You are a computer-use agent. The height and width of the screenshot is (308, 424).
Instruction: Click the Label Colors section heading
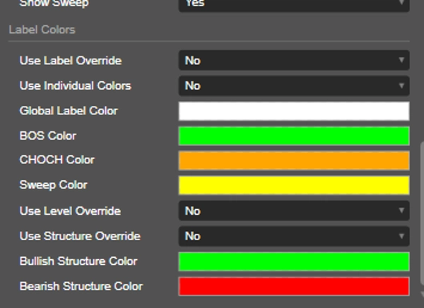click(x=42, y=30)
